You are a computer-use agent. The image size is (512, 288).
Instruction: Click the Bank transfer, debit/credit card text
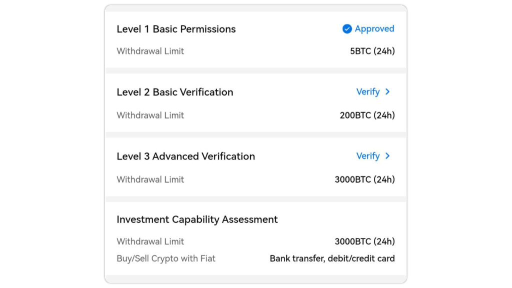tap(332, 258)
